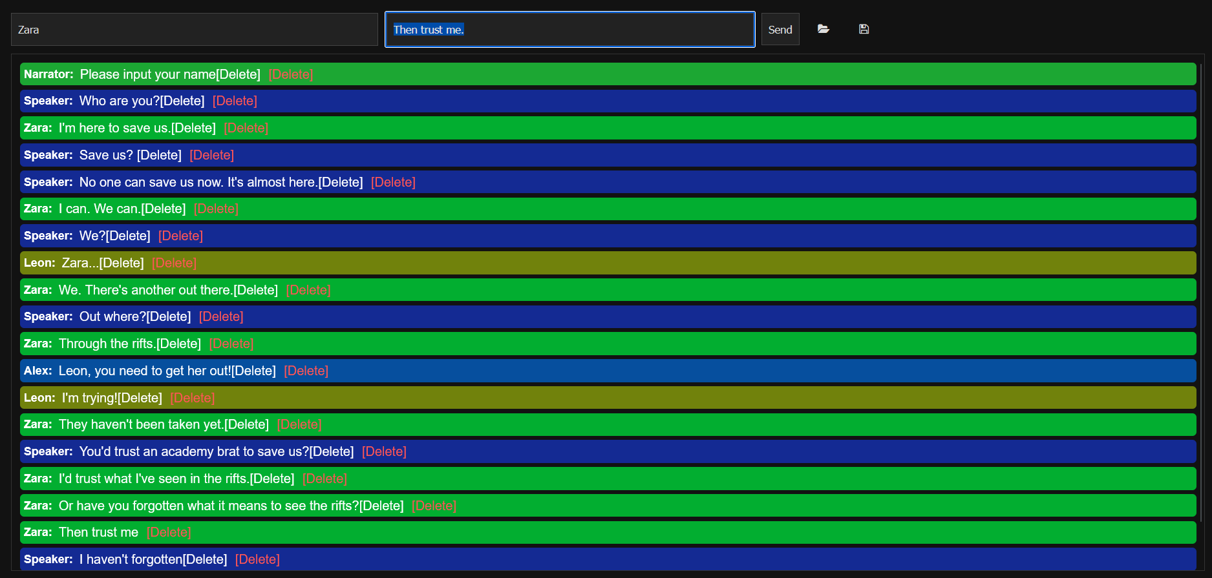
Task: Delete the 'No one can save us now' line
Action: pos(393,182)
